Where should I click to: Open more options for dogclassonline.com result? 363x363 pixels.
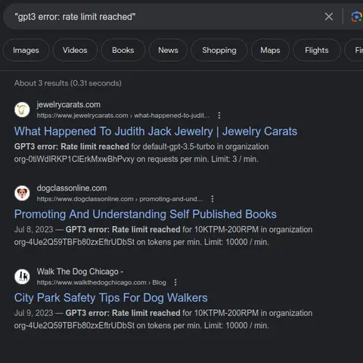tap(213, 199)
